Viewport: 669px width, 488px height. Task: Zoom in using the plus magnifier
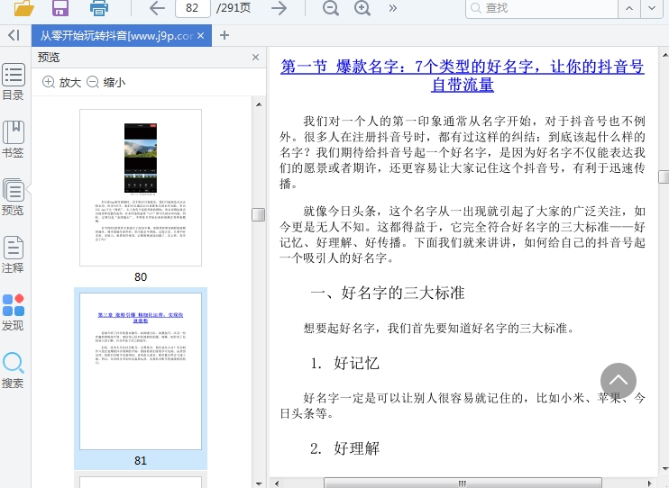(x=362, y=9)
